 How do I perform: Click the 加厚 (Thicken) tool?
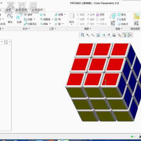point(100,19)
